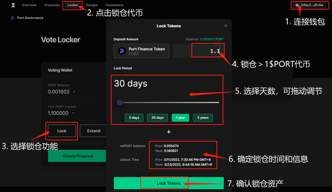Click the 'Your PORT Locked' label
332x192 pixels.
click(62, 107)
